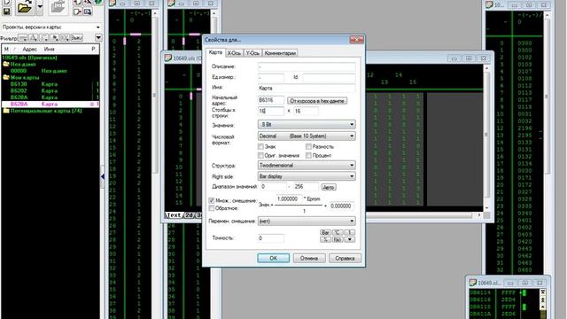Click the fifth filter toolbar icon
Screen dimensions: 567x319
tap(65, 37)
